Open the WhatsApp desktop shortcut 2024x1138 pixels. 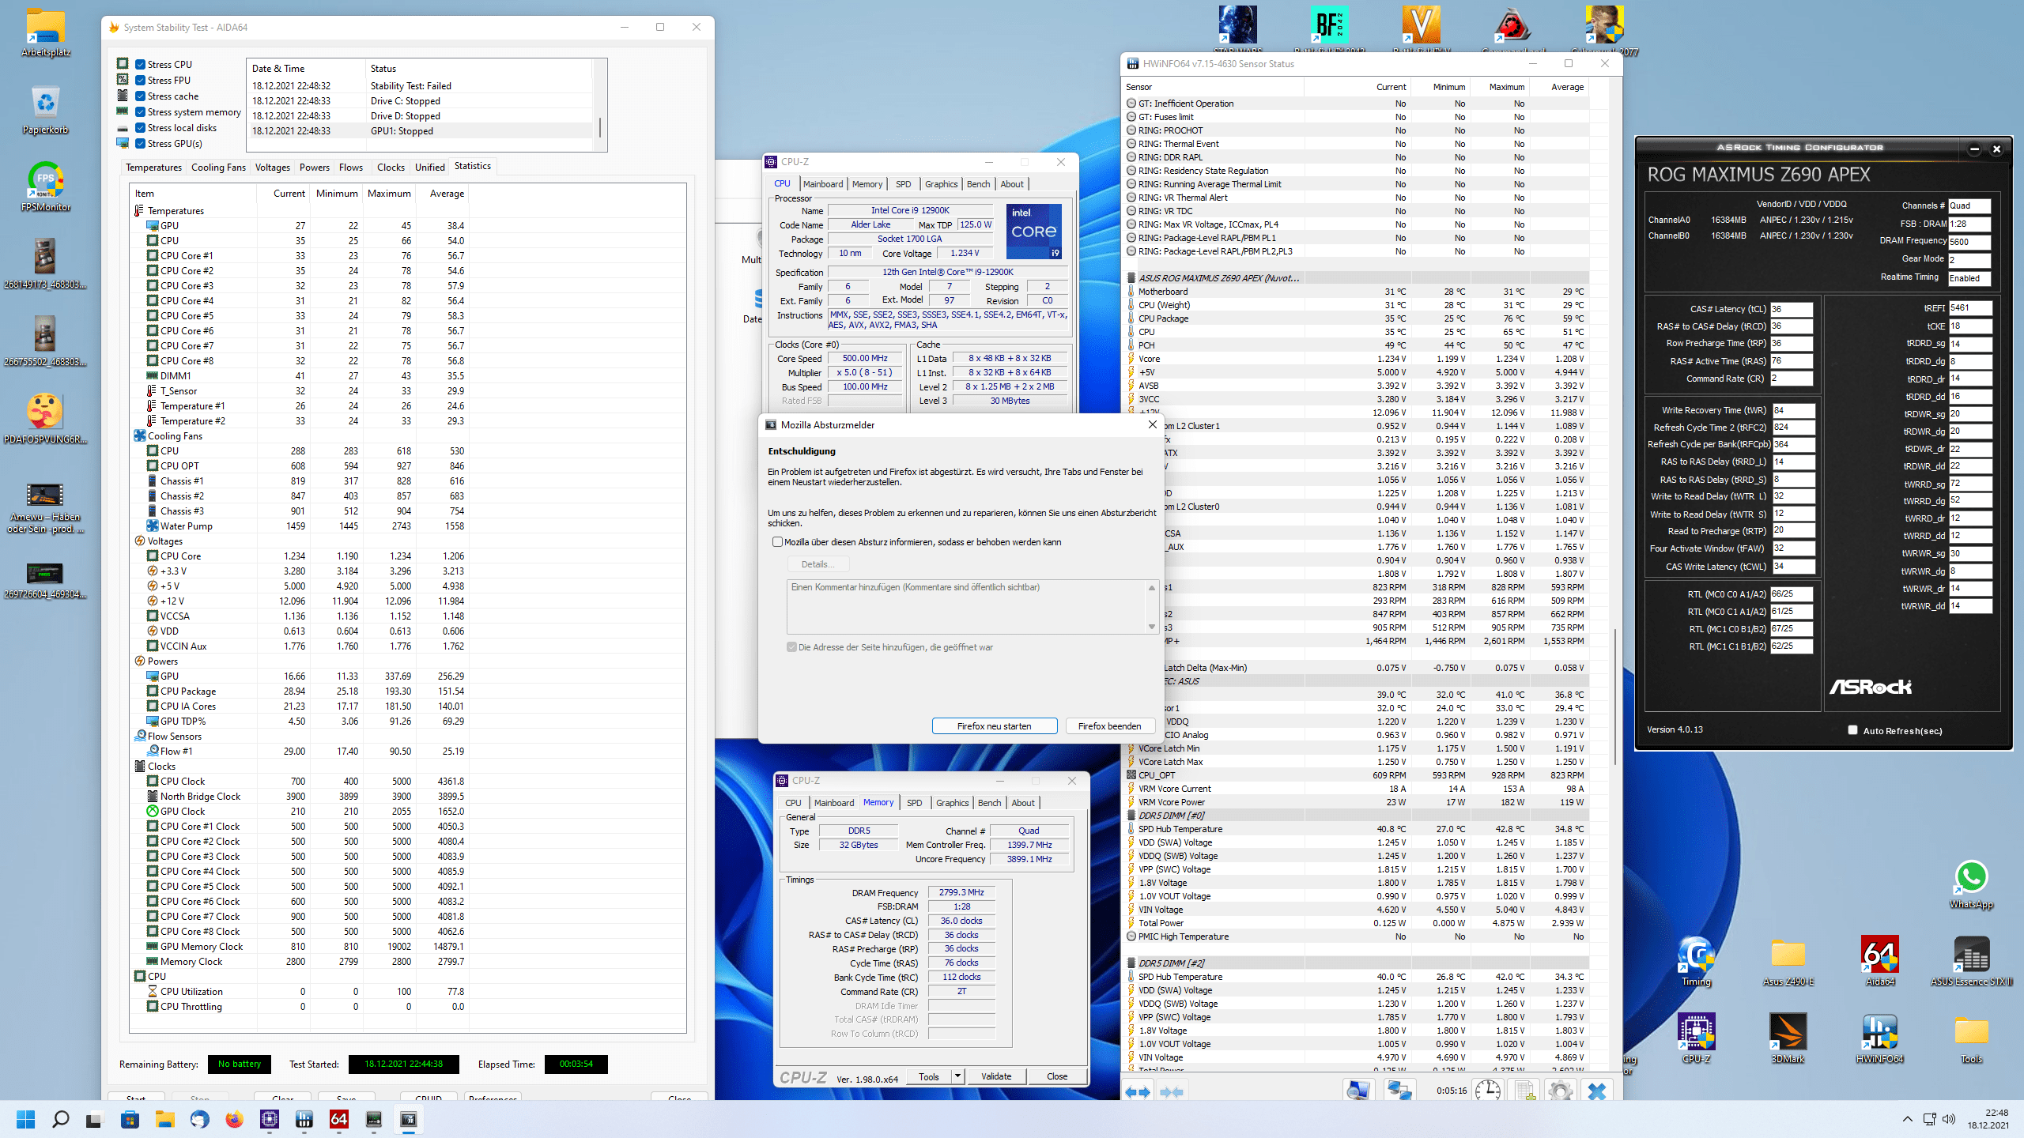(x=1971, y=884)
